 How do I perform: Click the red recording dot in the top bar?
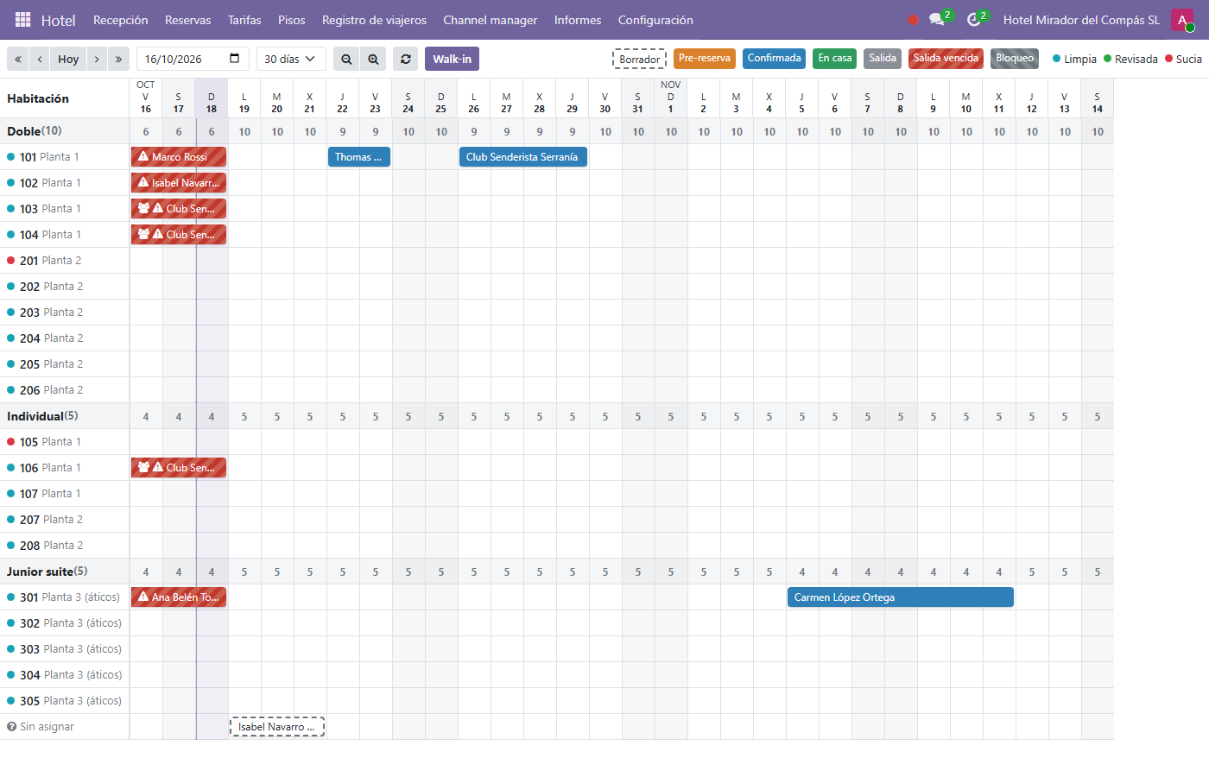click(x=913, y=20)
